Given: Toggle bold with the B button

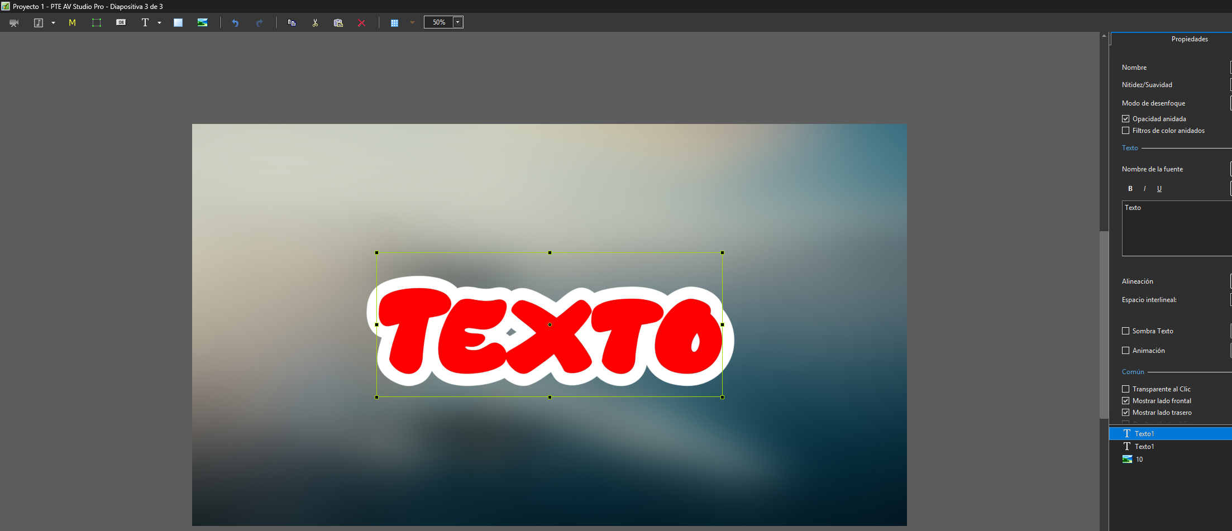Looking at the screenshot, I should point(1130,189).
